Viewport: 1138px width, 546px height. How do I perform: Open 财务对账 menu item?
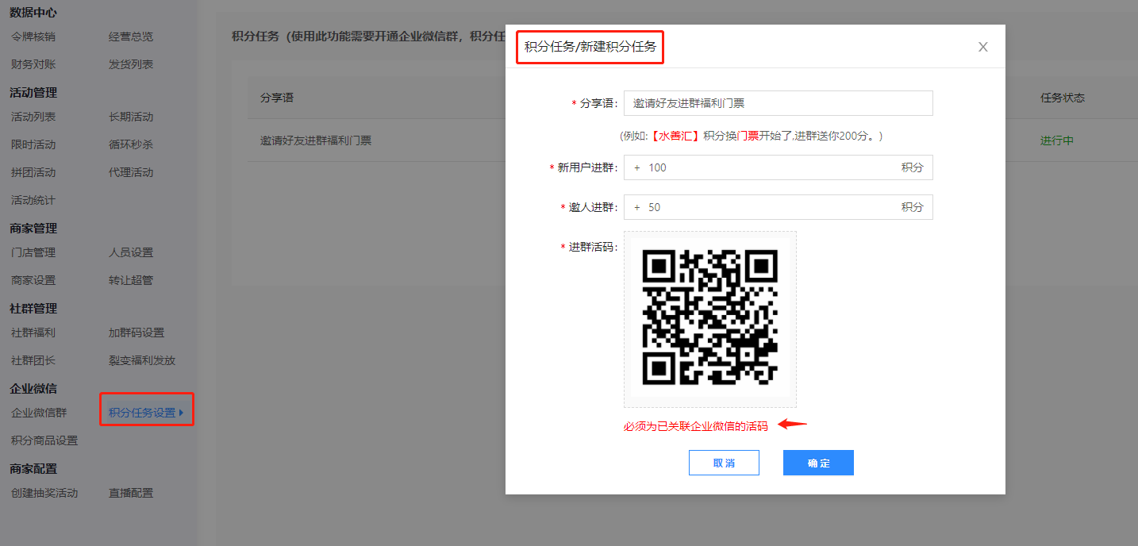33,64
